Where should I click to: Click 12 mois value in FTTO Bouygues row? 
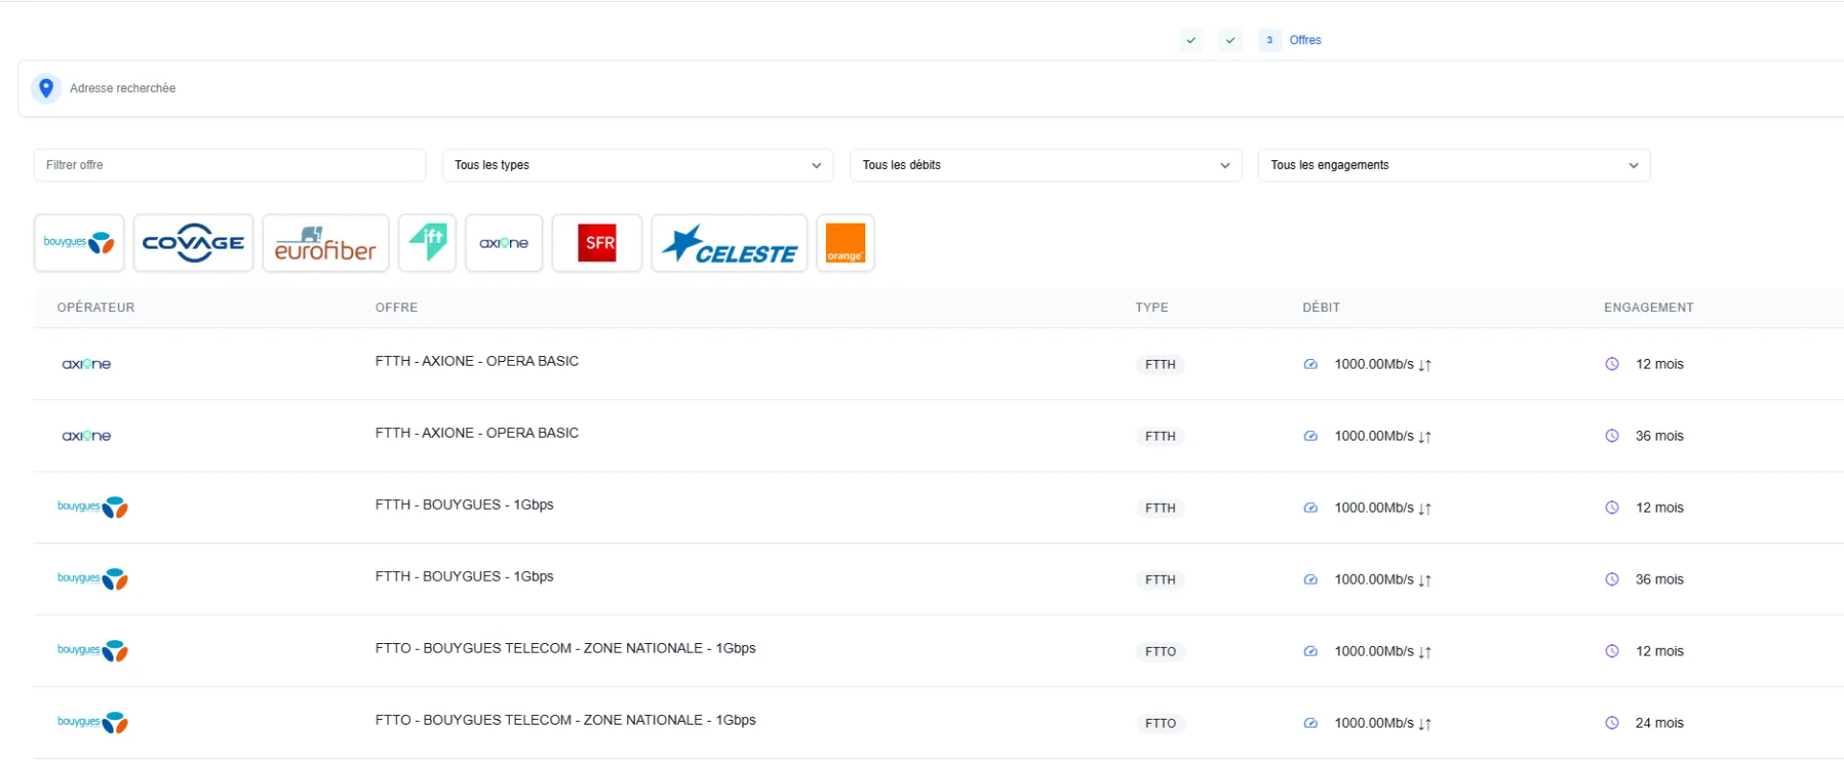point(1660,651)
